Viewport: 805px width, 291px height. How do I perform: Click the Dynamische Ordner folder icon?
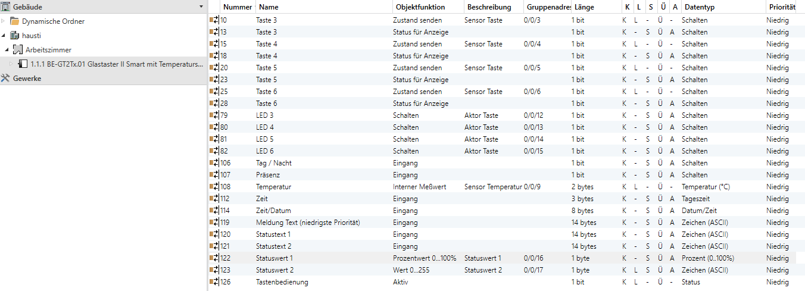click(14, 21)
